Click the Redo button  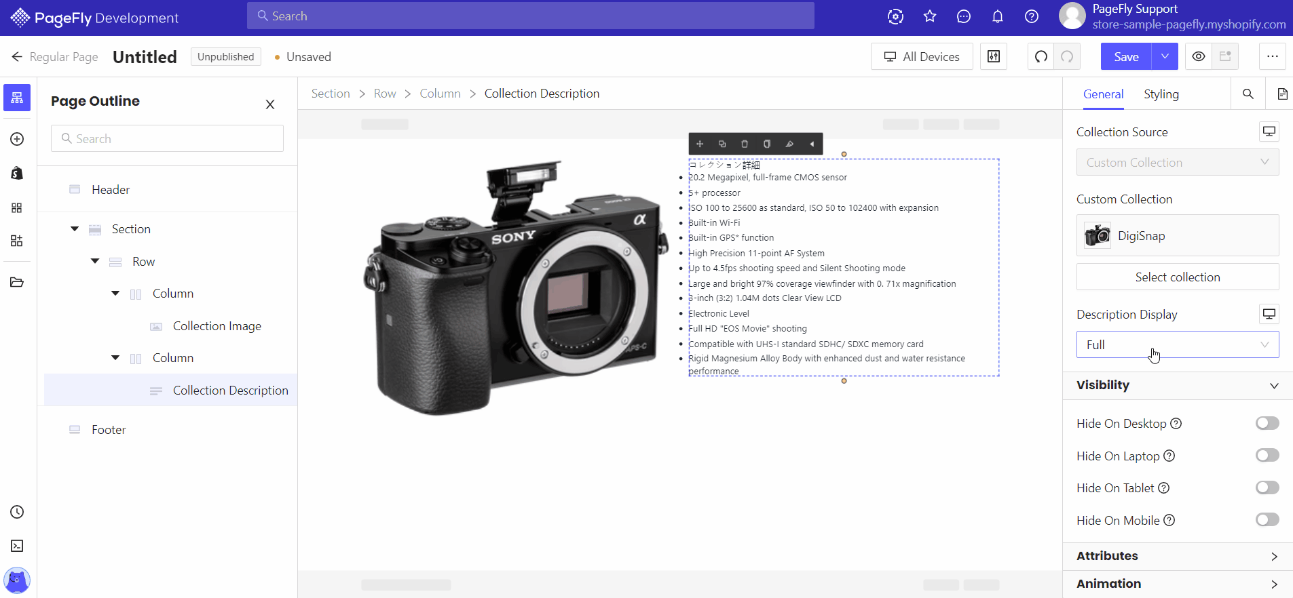1067,56
